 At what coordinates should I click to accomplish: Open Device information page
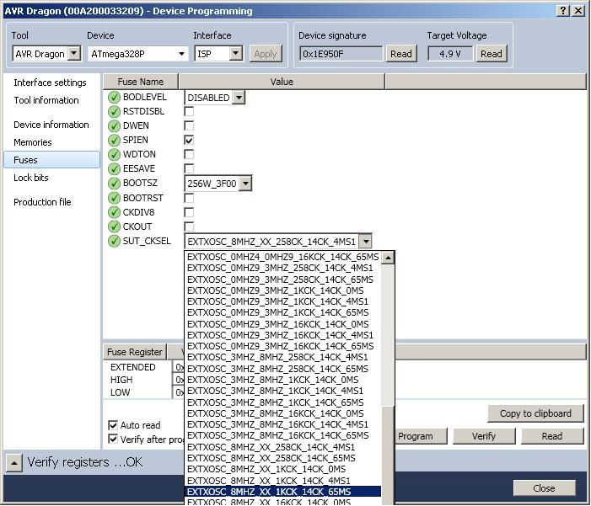pyautogui.click(x=51, y=125)
